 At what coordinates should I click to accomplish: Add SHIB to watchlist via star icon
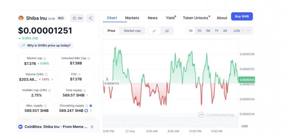(77, 18)
